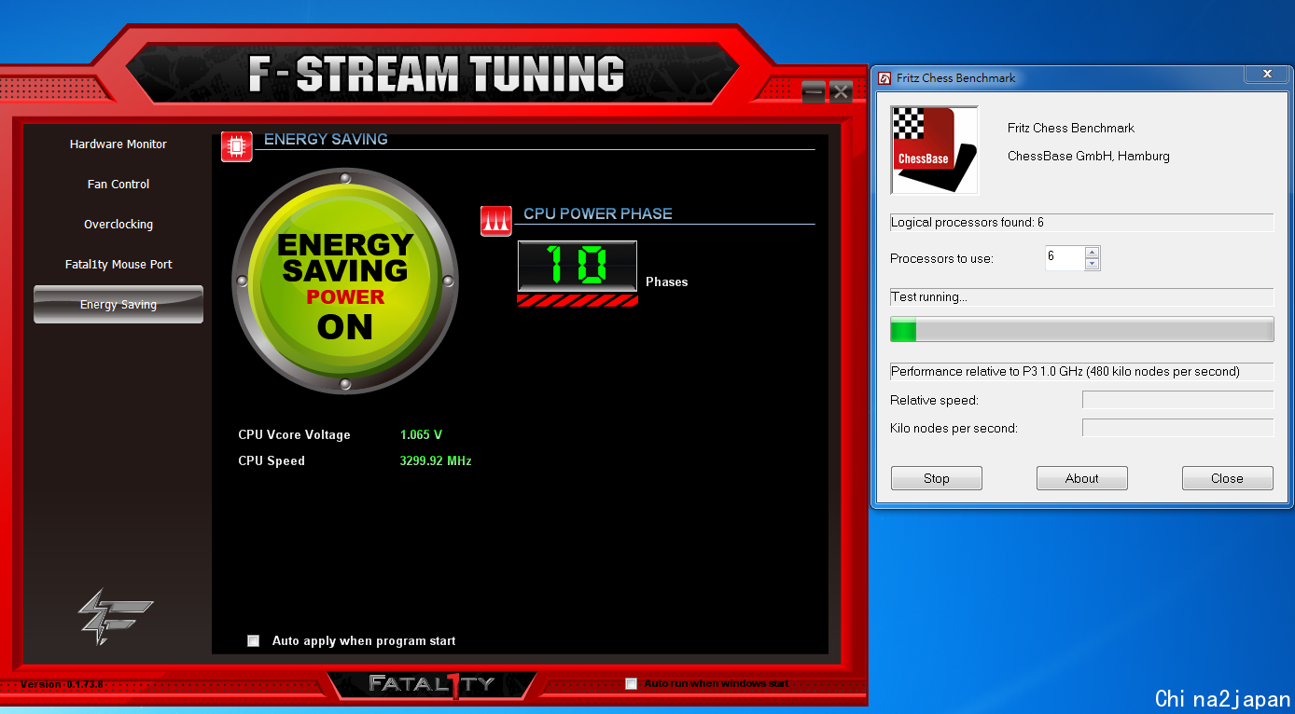This screenshot has height=714, width=1295.
Task: Click the Fritz Chess Benchmark heading text
Action: point(1071,129)
